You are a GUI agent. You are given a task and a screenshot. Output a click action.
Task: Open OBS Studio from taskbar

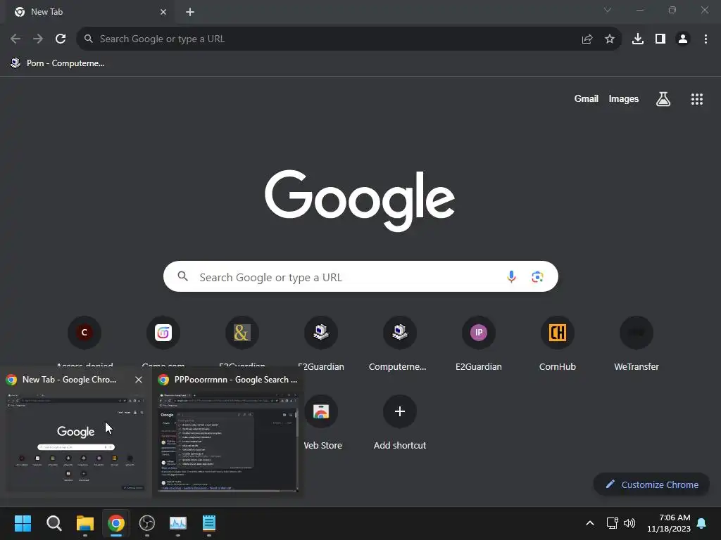[x=147, y=523]
